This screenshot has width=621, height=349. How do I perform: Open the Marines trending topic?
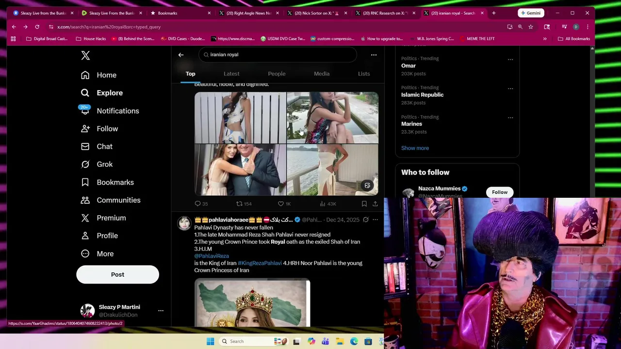411,124
